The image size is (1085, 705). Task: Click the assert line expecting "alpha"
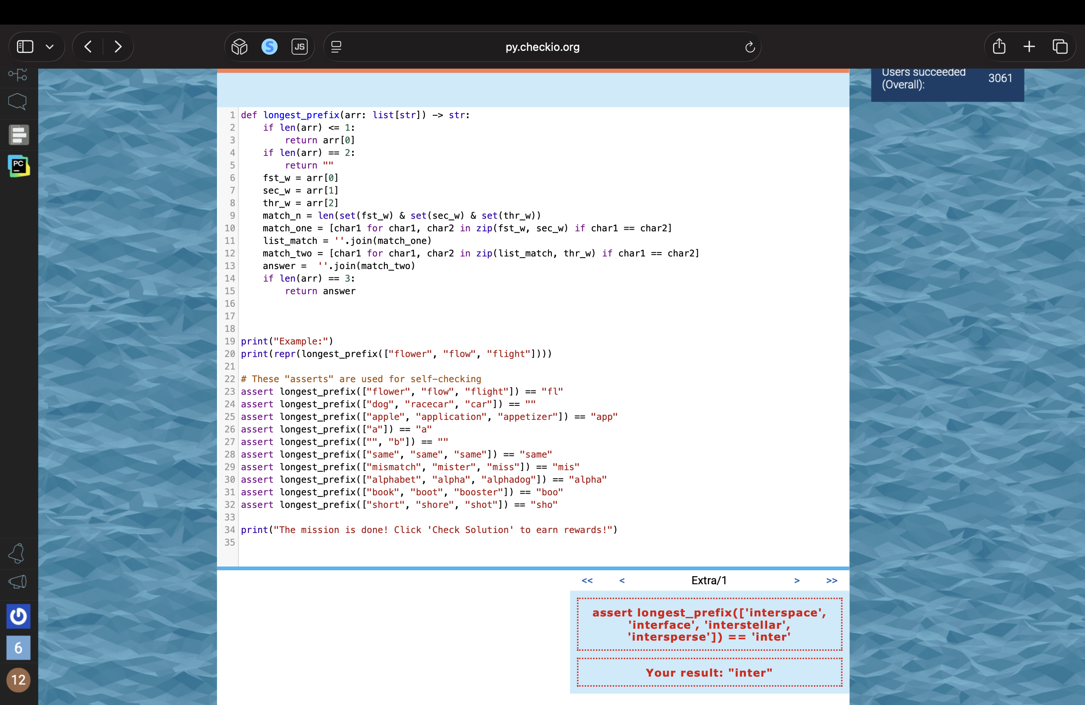coord(424,480)
